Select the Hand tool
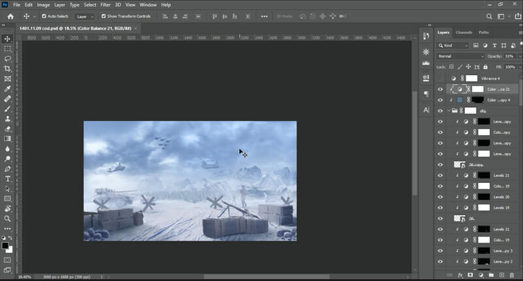Screen dimensions: 523x281 pyautogui.click(x=7, y=208)
